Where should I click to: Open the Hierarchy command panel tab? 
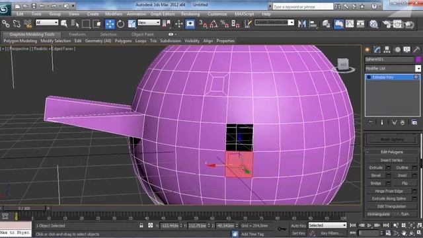coord(387,50)
